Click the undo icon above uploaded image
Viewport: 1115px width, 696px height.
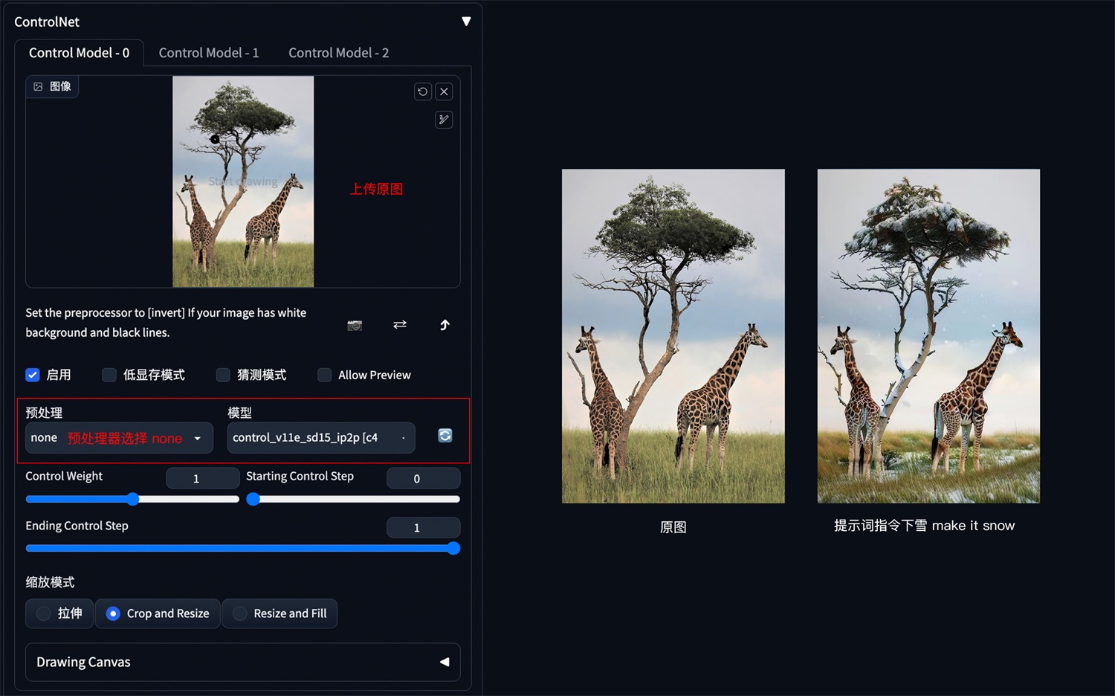tap(423, 91)
